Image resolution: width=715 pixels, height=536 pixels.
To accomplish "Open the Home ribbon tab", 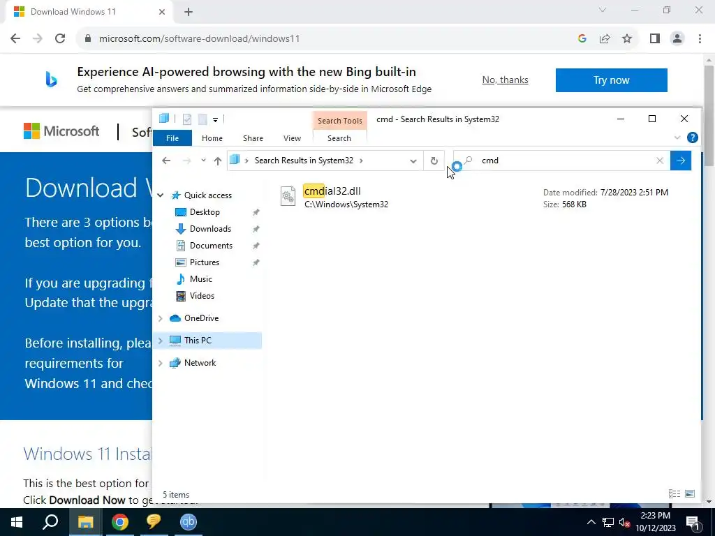I will point(212,138).
